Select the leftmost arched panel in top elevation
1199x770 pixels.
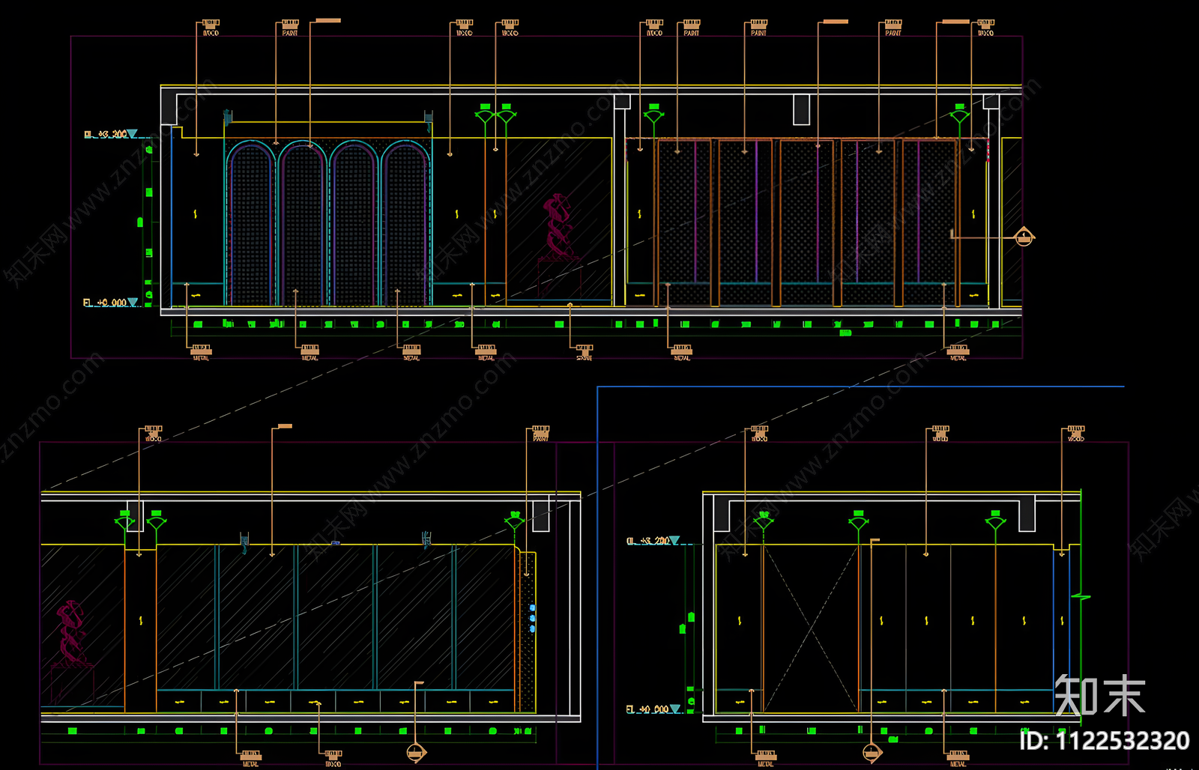pyautogui.click(x=250, y=223)
